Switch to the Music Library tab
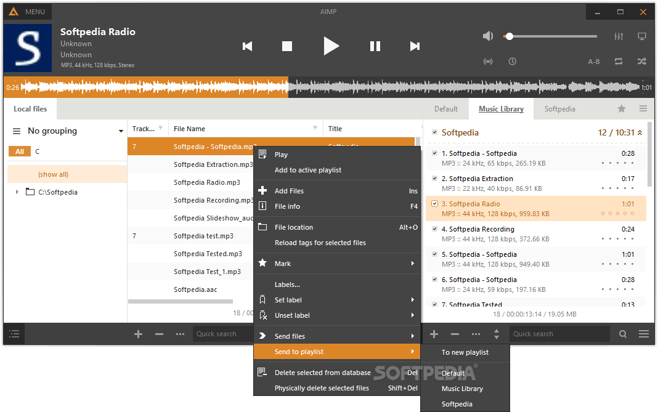 coord(501,108)
